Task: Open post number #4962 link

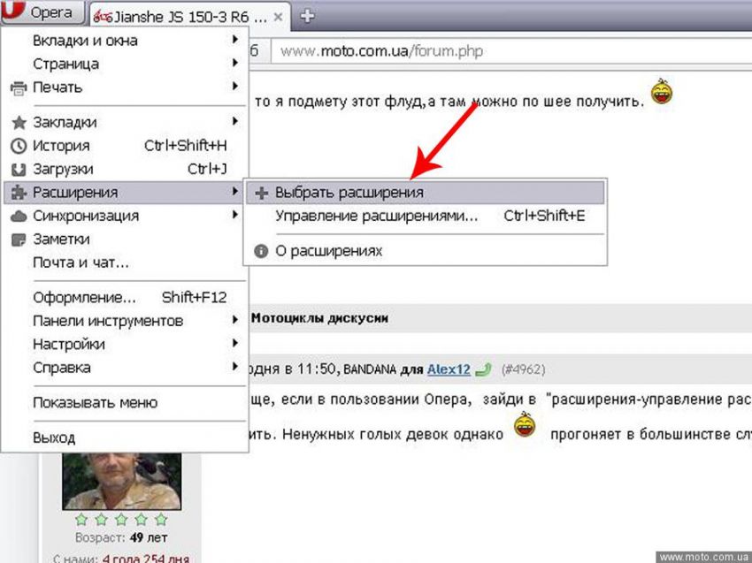Action: click(523, 370)
